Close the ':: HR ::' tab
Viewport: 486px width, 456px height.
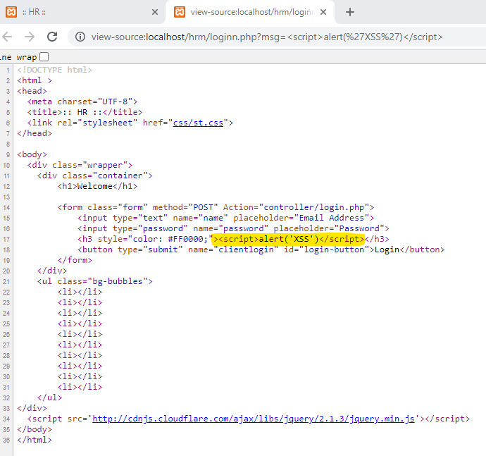click(155, 12)
